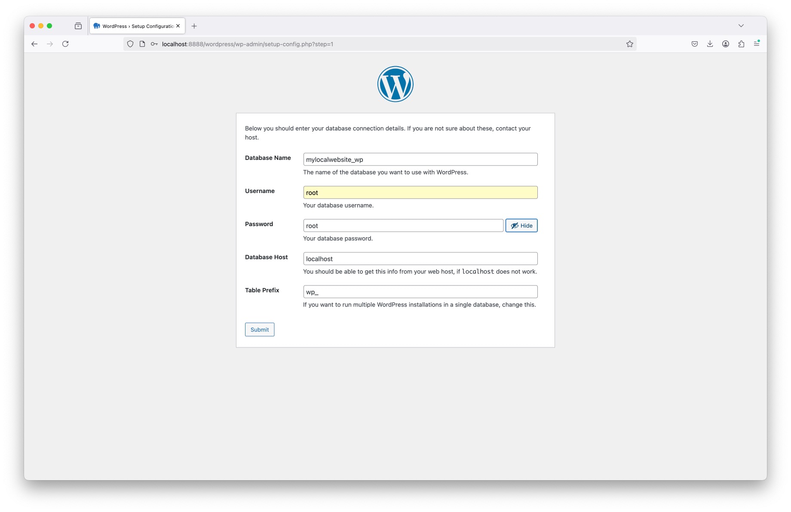Click the forward navigation arrow

(50, 44)
